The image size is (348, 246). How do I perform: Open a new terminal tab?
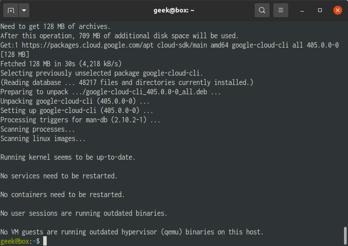coord(11,10)
